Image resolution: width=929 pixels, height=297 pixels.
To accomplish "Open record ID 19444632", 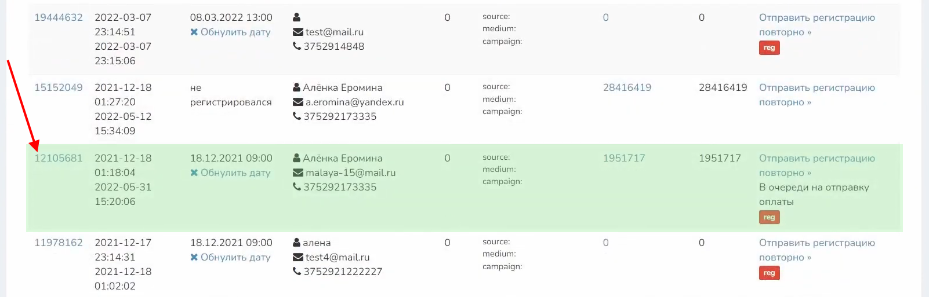I will pos(59,18).
